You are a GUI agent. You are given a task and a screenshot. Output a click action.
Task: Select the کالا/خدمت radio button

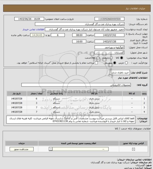98,58
